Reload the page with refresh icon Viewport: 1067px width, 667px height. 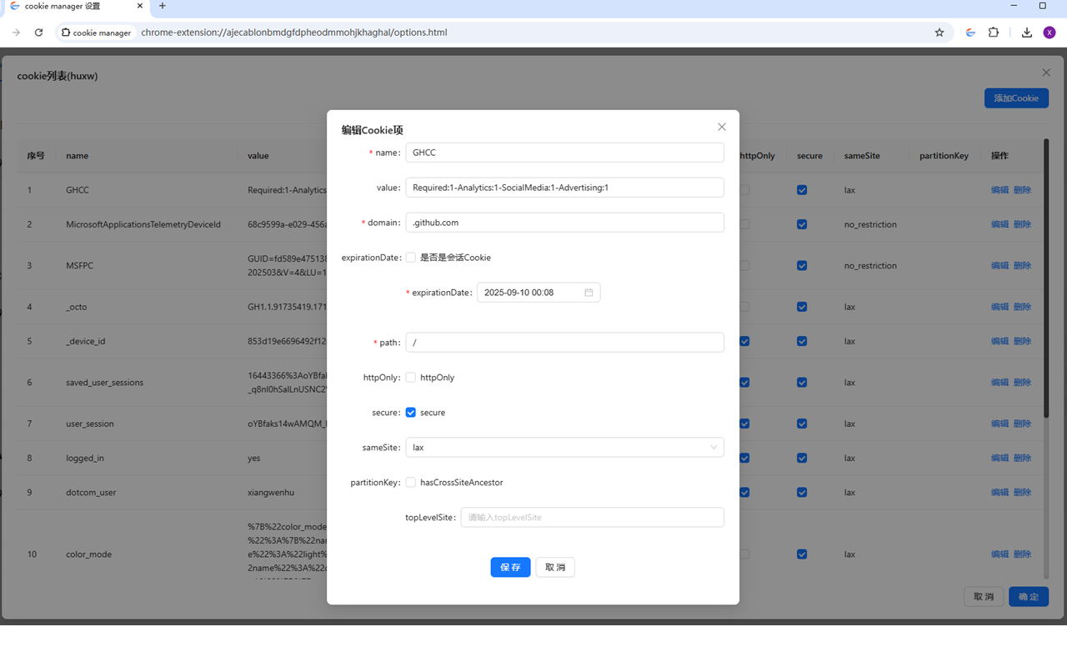[38, 33]
